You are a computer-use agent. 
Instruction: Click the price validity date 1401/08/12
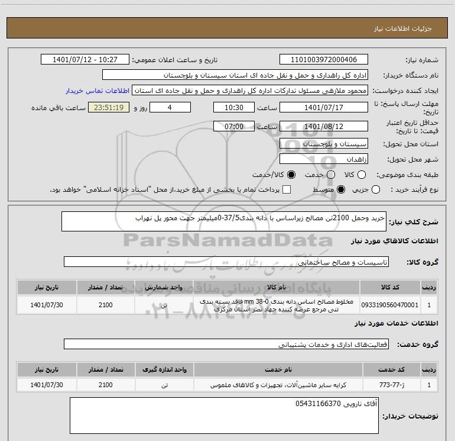324,126
